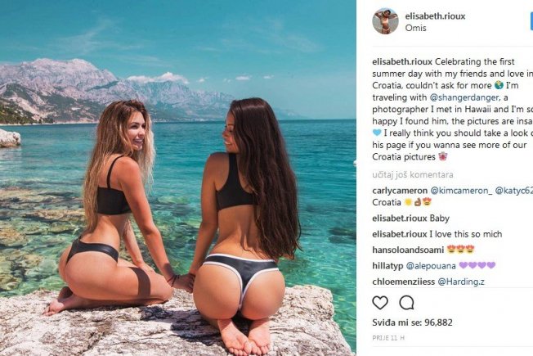Image resolution: width=533 pixels, height=356 pixels.
Task: Open hillatyp commenter profile
Action: click(387, 266)
